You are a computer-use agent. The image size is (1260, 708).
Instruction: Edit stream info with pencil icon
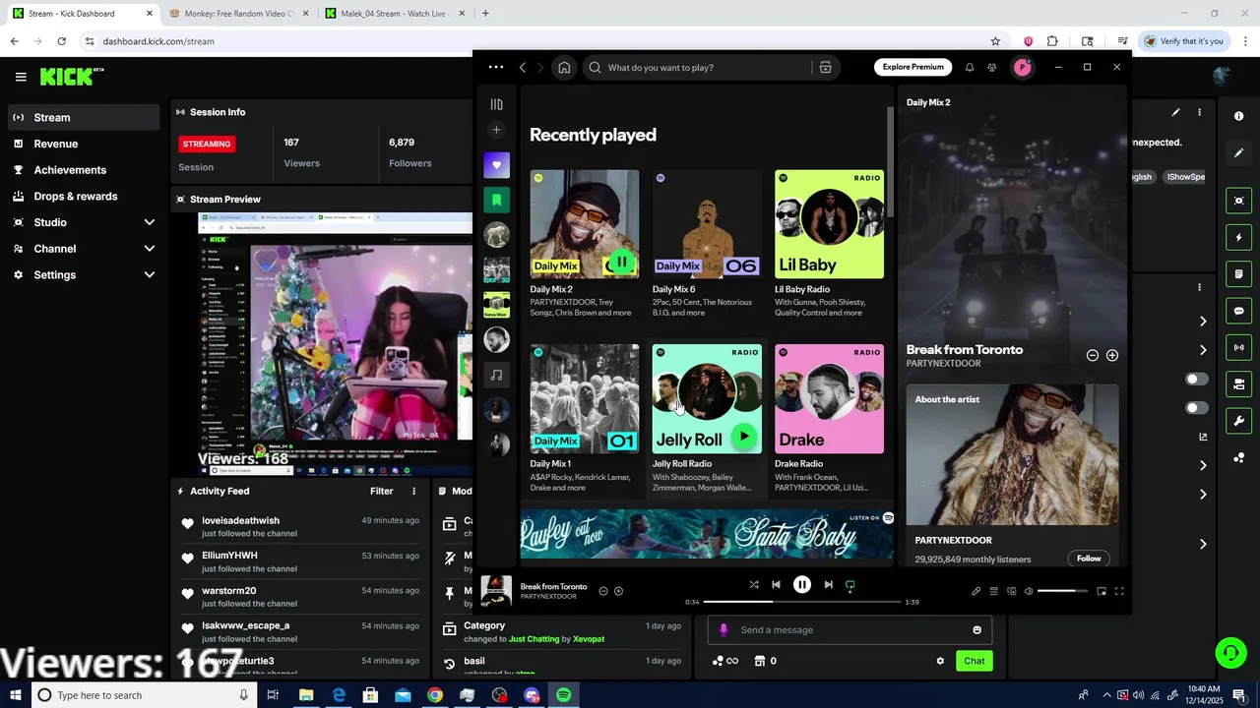pos(1175,112)
